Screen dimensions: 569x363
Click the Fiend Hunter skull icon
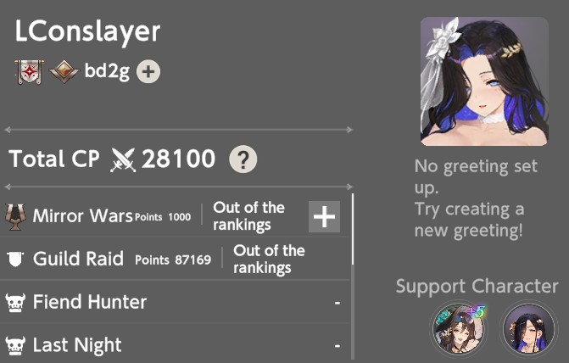point(15,303)
